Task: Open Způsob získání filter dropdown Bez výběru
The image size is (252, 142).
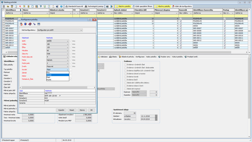Action: 123,13
